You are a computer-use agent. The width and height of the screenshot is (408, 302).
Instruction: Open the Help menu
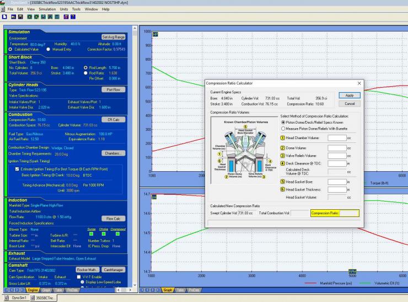[106, 9]
